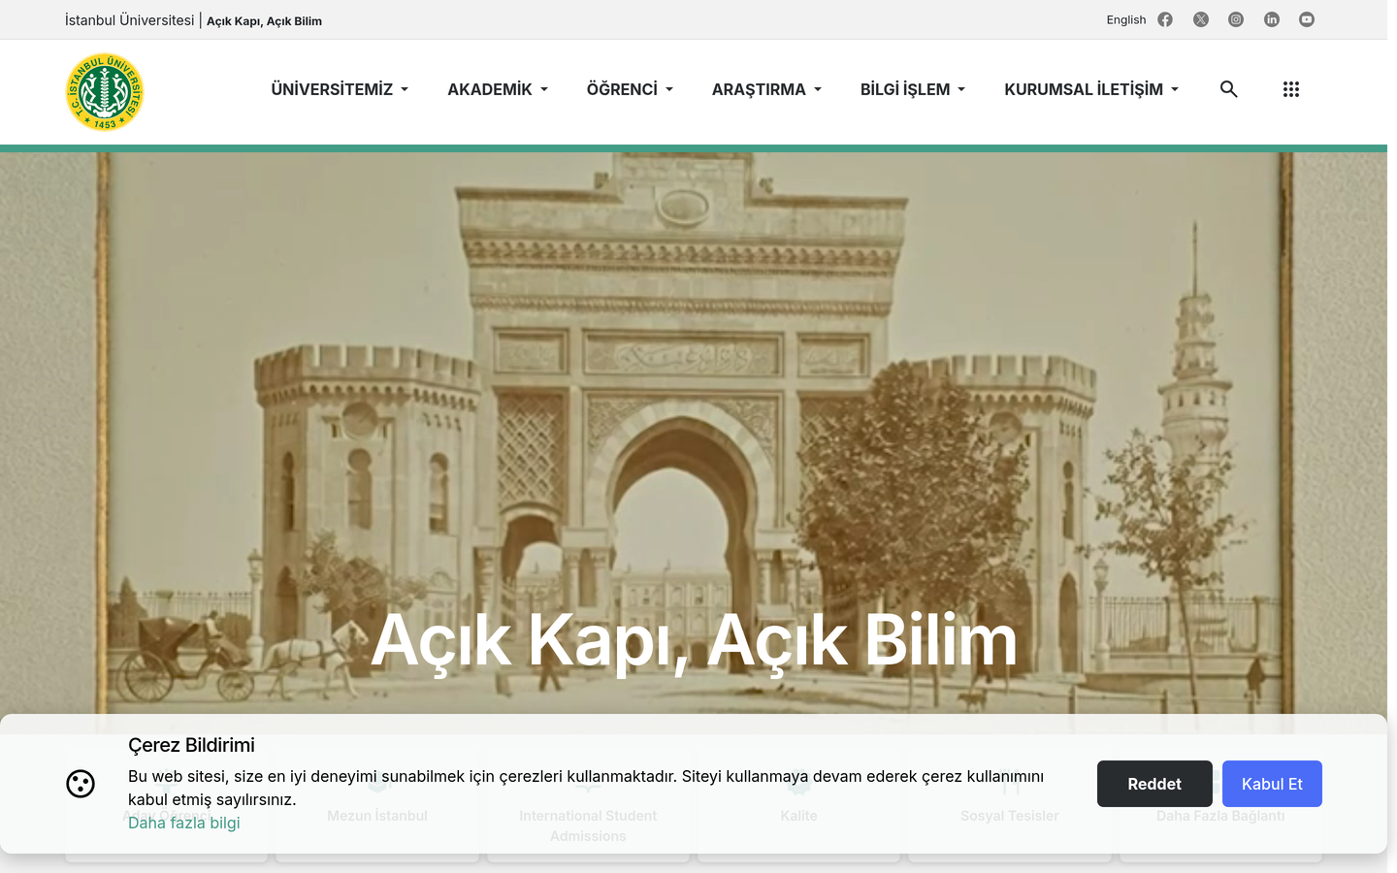Open the X (Twitter) social icon
1397x873 pixels.
tap(1201, 19)
